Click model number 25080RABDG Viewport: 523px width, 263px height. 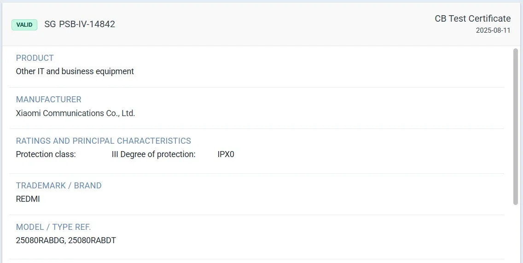click(x=40, y=240)
